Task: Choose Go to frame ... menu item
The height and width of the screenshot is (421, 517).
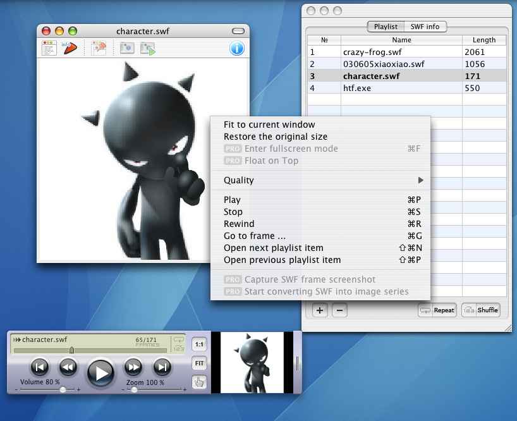Action: [320, 236]
